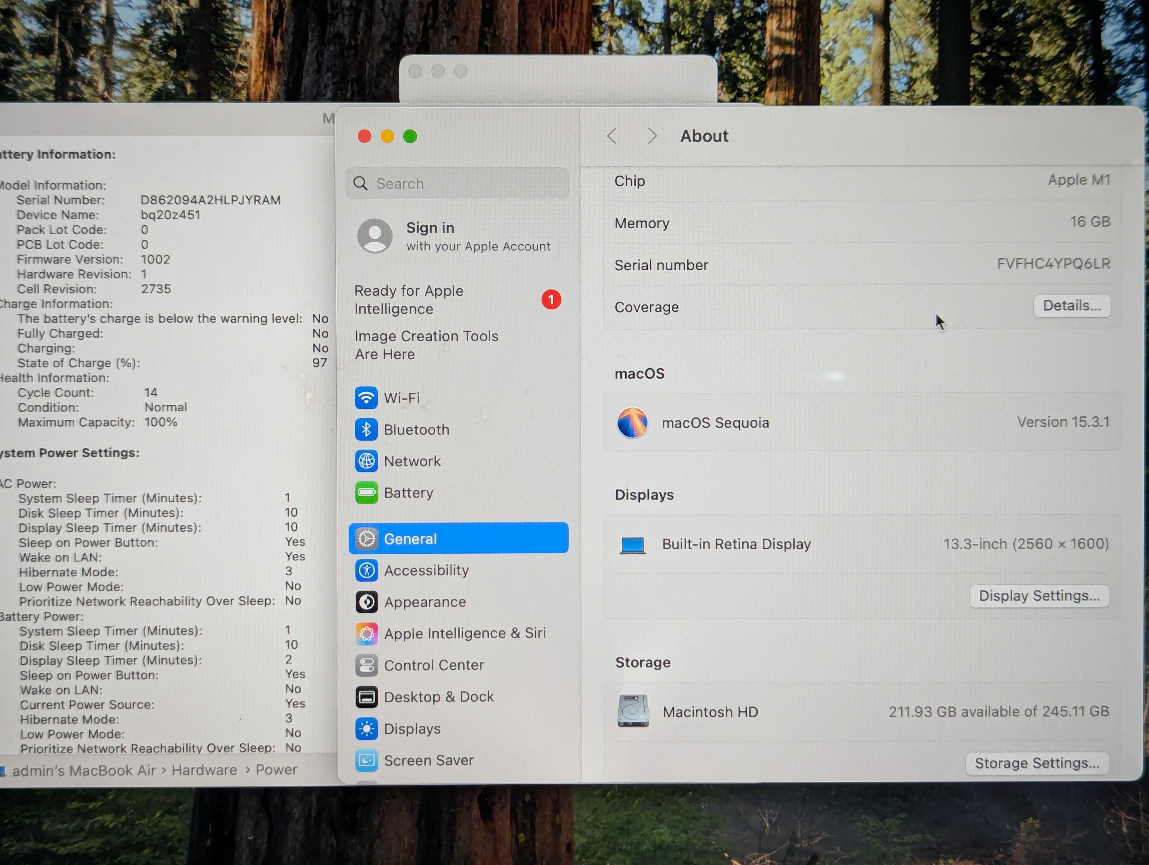Click the Macintosh HD name text
Viewport: 1149px width, 865px height.
[710, 712]
